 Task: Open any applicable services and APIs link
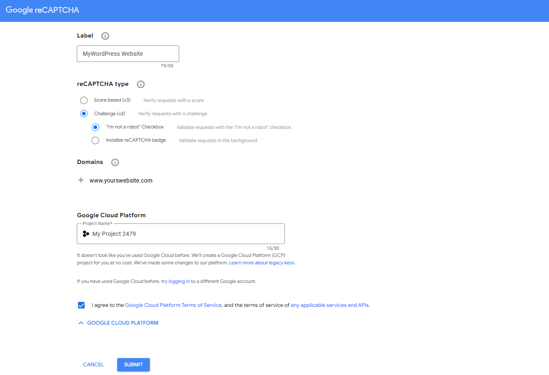(x=330, y=305)
